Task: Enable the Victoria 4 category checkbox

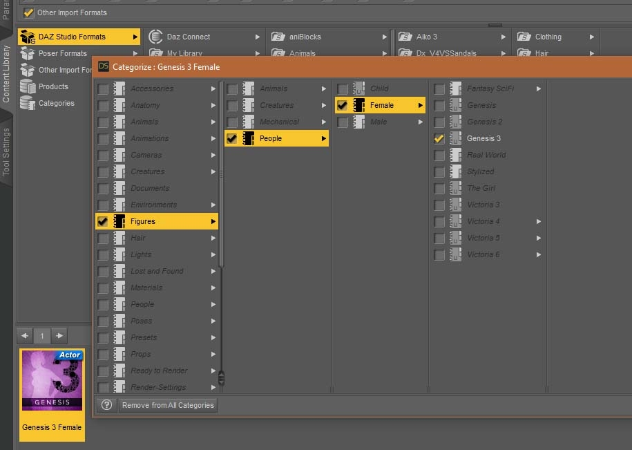Action: coord(439,221)
